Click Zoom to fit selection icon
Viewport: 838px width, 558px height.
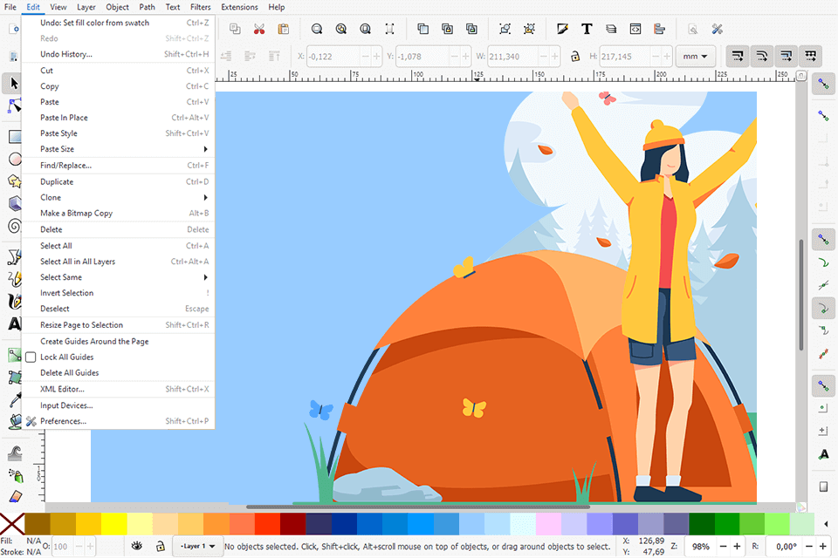click(317, 29)
